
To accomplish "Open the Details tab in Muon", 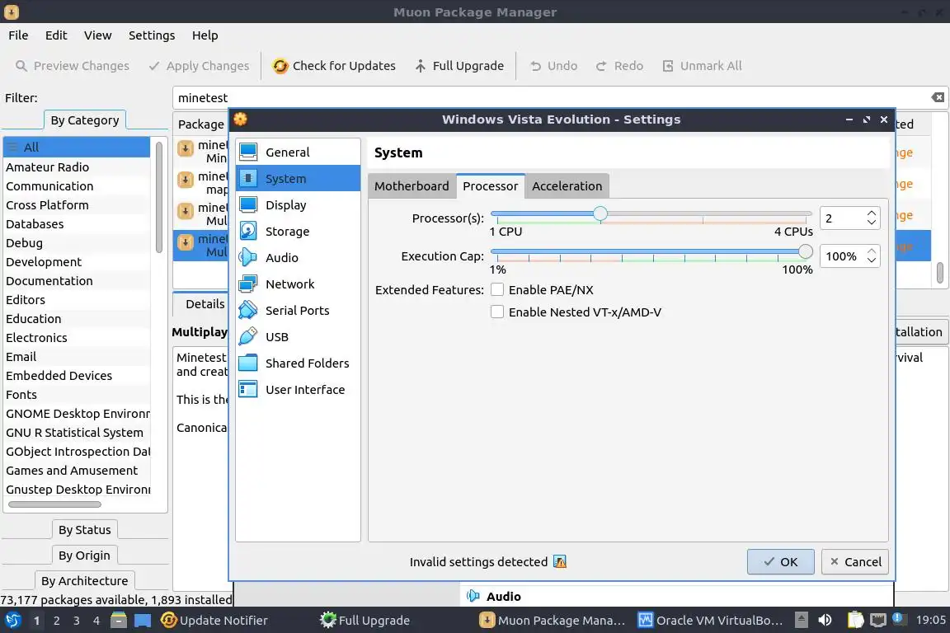I will coord(205,303).
